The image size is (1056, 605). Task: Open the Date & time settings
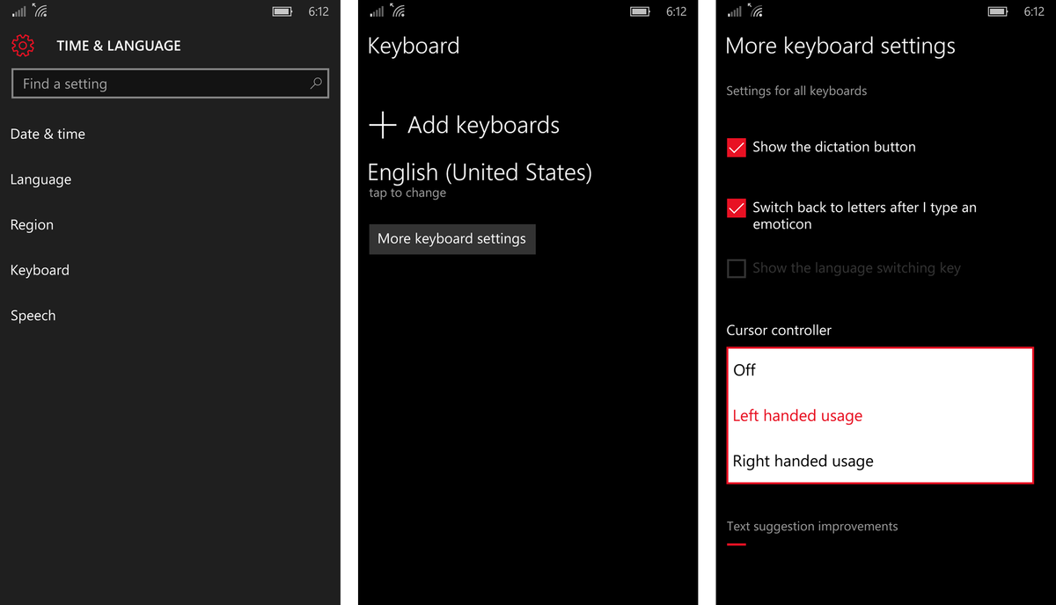coord(48,134)
